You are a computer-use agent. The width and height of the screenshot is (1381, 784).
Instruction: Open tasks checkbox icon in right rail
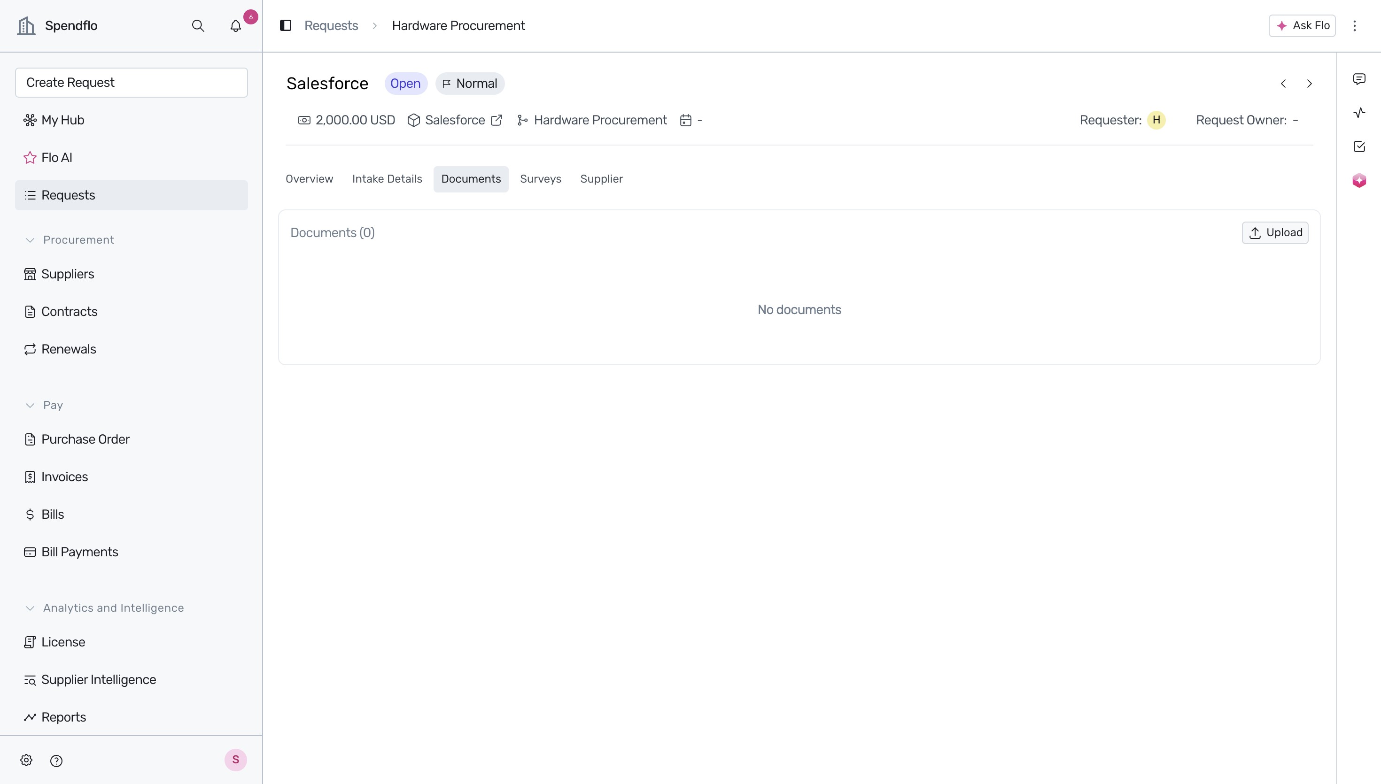tap(1359, 146)
